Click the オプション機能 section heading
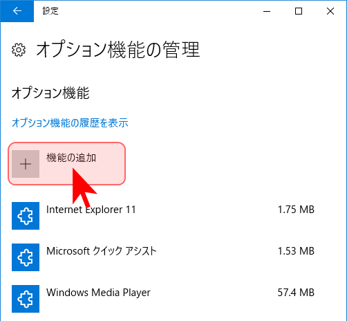 click(x=50, y=93)
